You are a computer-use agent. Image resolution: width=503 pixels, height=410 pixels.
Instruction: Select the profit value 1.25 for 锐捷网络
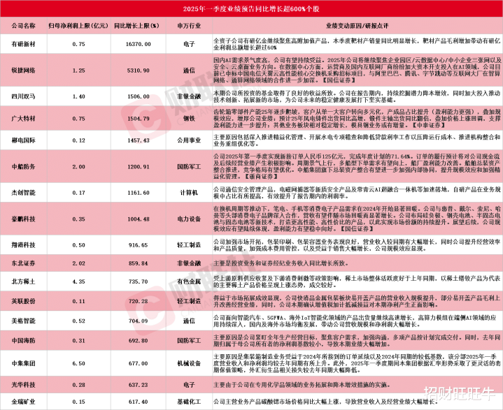coord(78,70)
